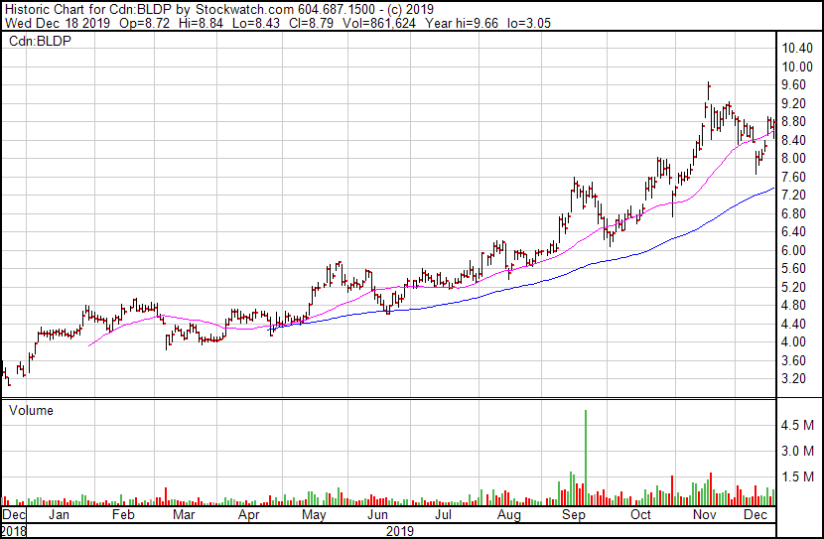824x539 pixels.
Task: Select the 7.60 price axis label
Action: 793,177
